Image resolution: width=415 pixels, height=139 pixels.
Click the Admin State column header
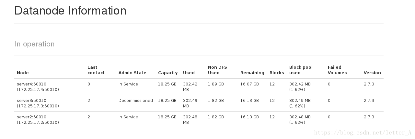point(132,73)
